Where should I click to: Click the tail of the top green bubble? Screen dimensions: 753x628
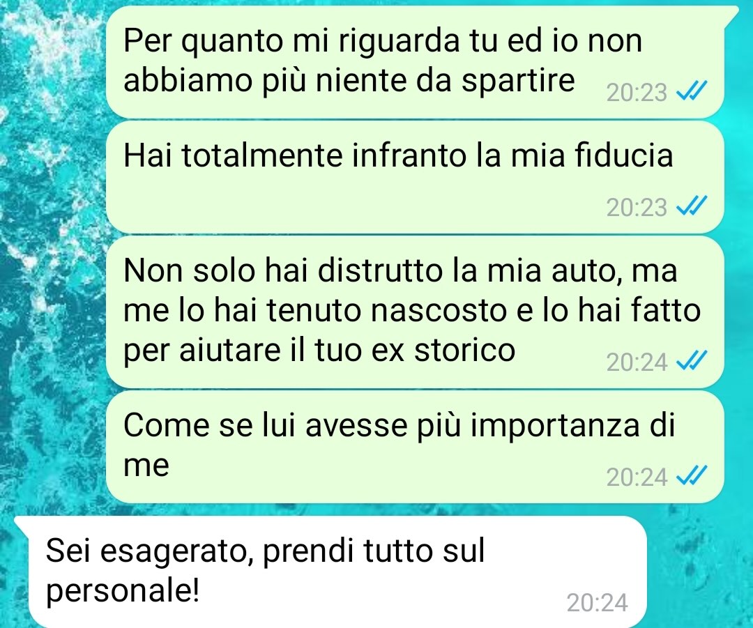point(731,13)
